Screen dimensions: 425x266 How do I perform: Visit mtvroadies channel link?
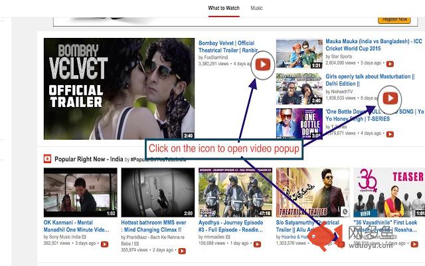click(x=214, y=237)
